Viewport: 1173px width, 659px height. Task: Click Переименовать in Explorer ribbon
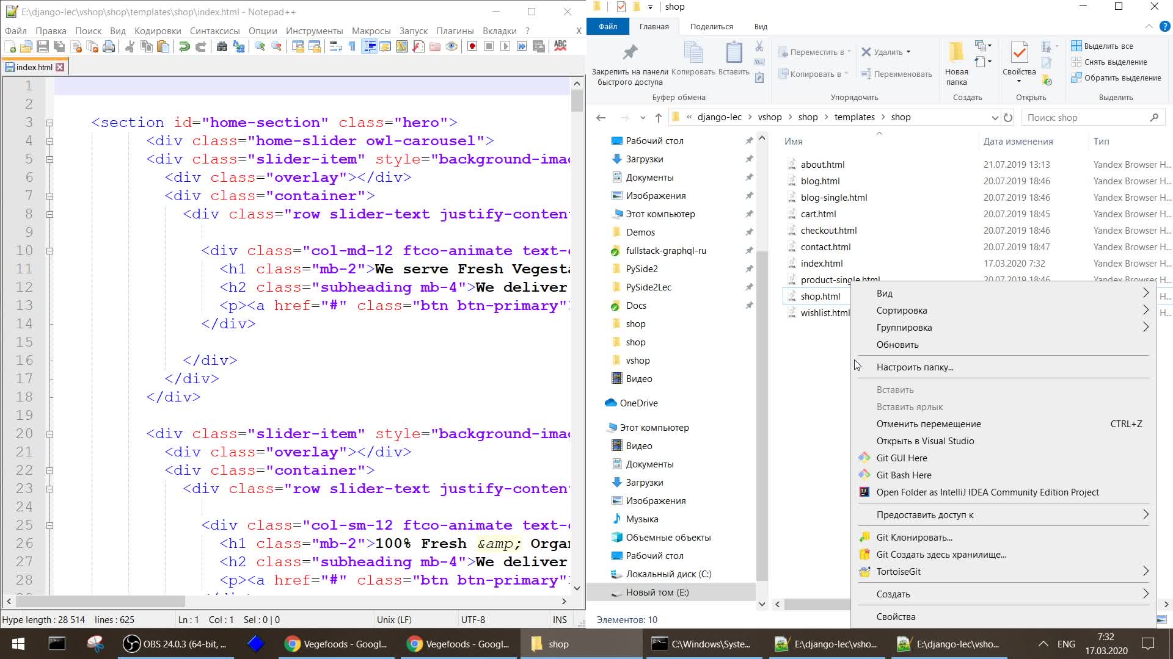896,74
